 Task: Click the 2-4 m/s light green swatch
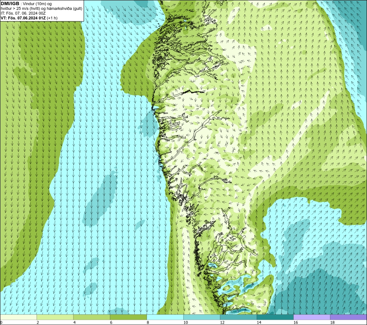coord(55,317)
